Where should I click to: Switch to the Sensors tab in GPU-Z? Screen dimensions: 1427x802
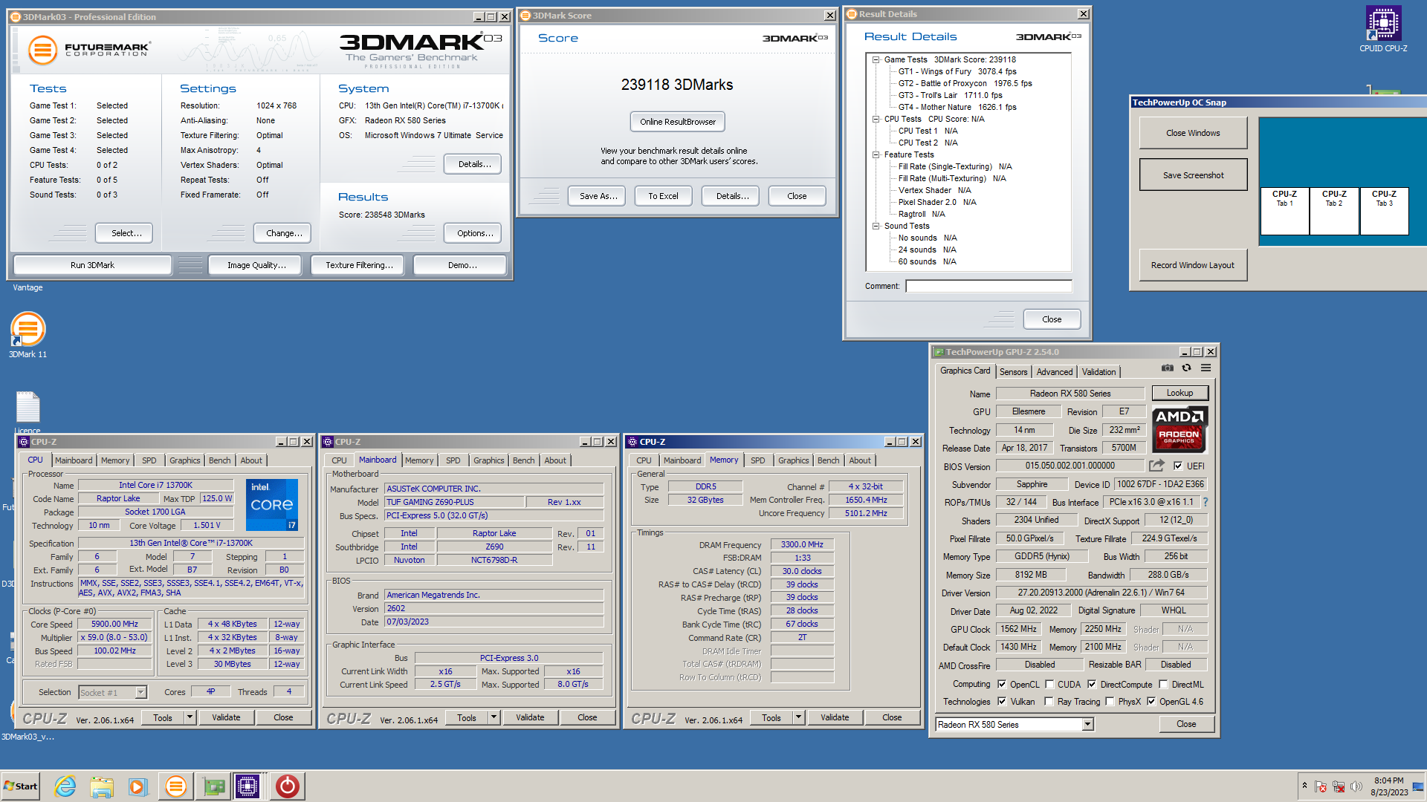coord(1013,372)
